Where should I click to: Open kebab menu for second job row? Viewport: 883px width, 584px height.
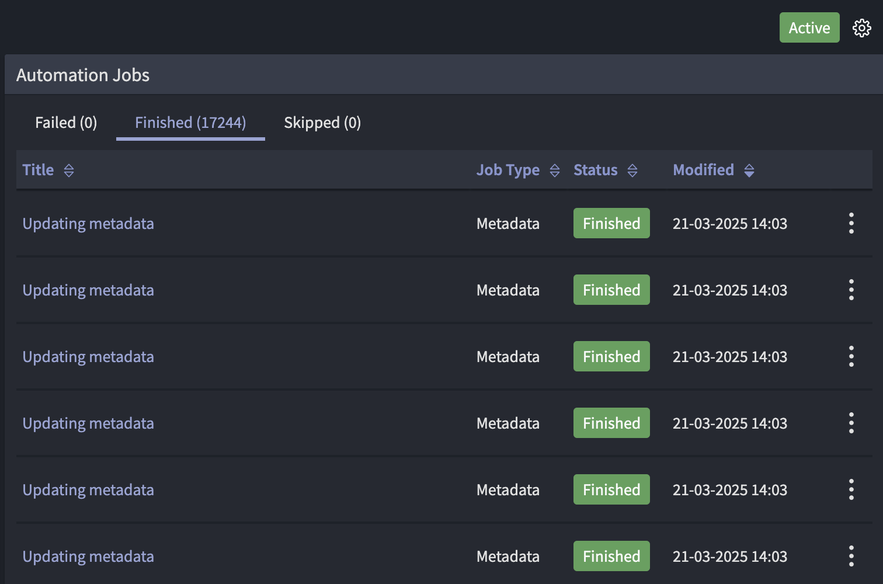coord(851,290)
